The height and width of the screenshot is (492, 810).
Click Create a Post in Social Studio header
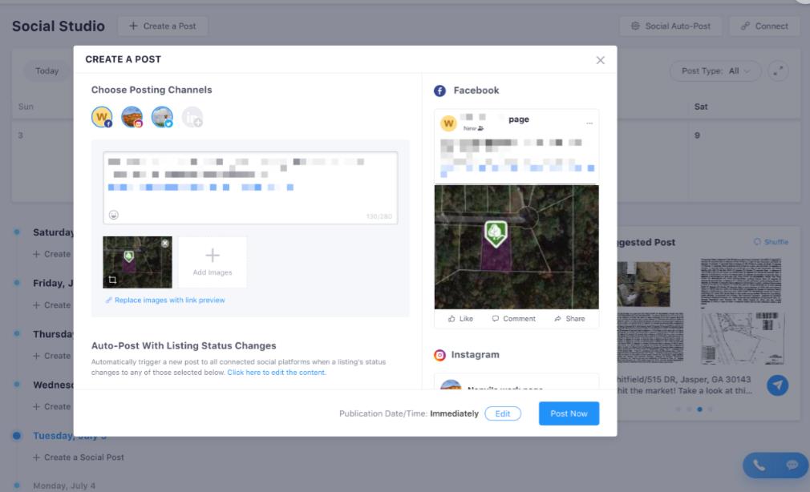[x=163, y=26]
